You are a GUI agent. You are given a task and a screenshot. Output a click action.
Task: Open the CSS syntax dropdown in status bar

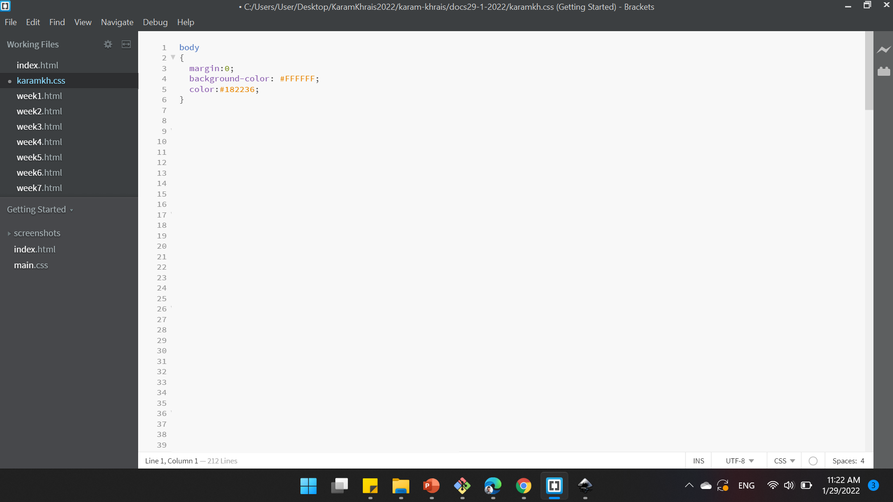(x=785, y=460)
